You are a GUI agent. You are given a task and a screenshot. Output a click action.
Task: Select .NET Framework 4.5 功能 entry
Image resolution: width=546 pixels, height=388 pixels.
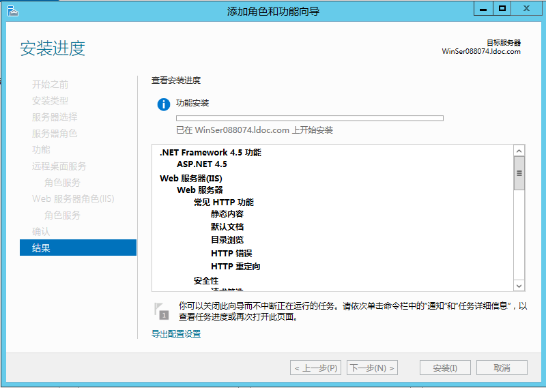pos(210,153)
